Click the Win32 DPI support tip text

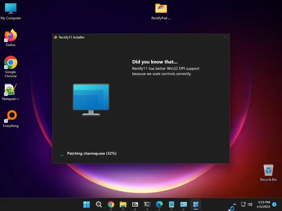pyautogui.click(x=166, y=71)
